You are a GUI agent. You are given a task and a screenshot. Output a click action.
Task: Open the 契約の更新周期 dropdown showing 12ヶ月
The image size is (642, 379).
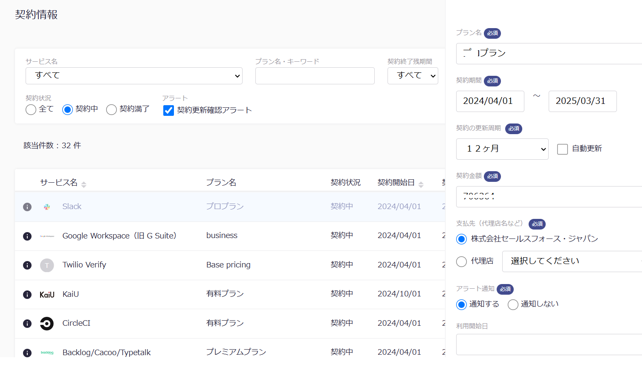502,149
